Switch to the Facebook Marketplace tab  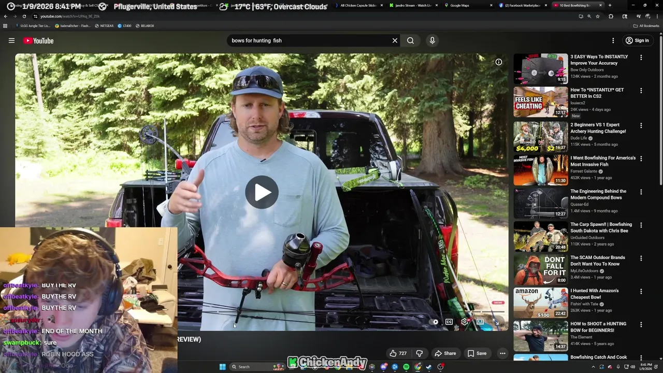pos(523,5)
